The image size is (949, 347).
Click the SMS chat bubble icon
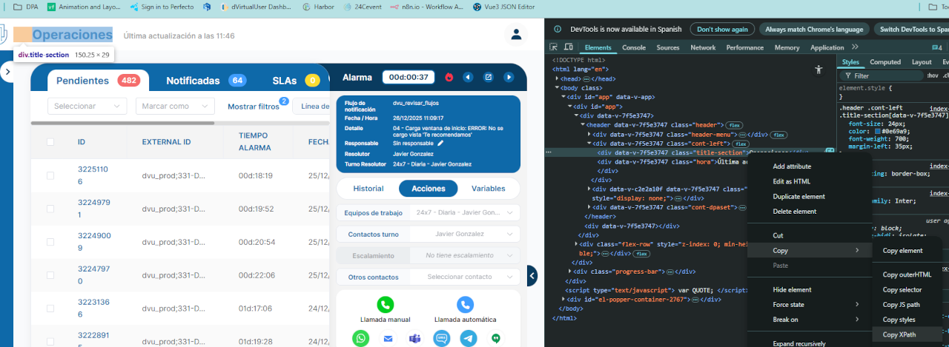(x=442, y=338)
